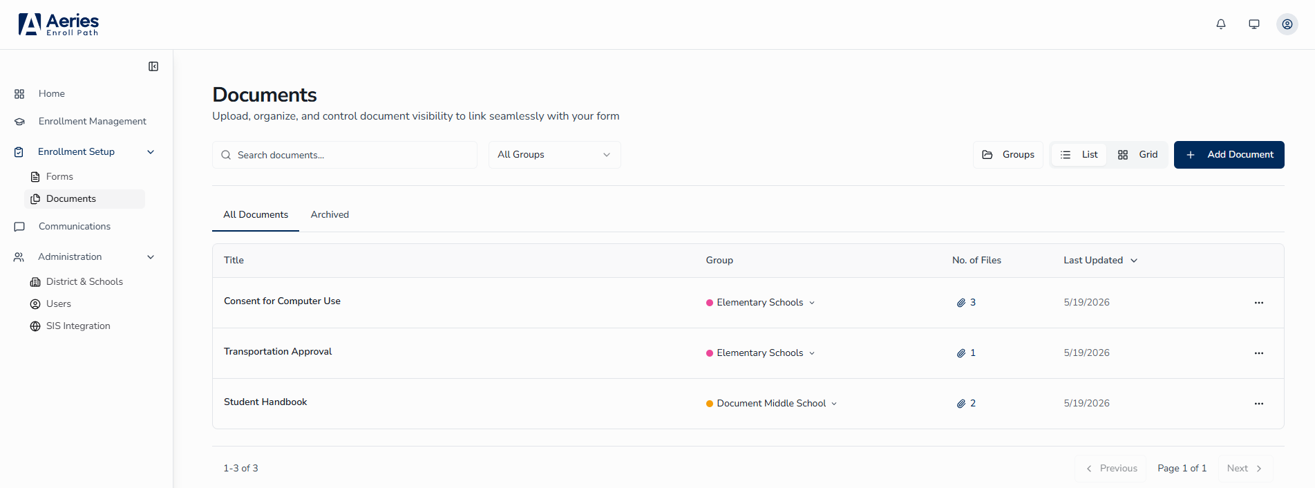This screenshot has height=488, width=1315.
Task: Open actions menu for Student Handbook
Action: coord(1259,404)
